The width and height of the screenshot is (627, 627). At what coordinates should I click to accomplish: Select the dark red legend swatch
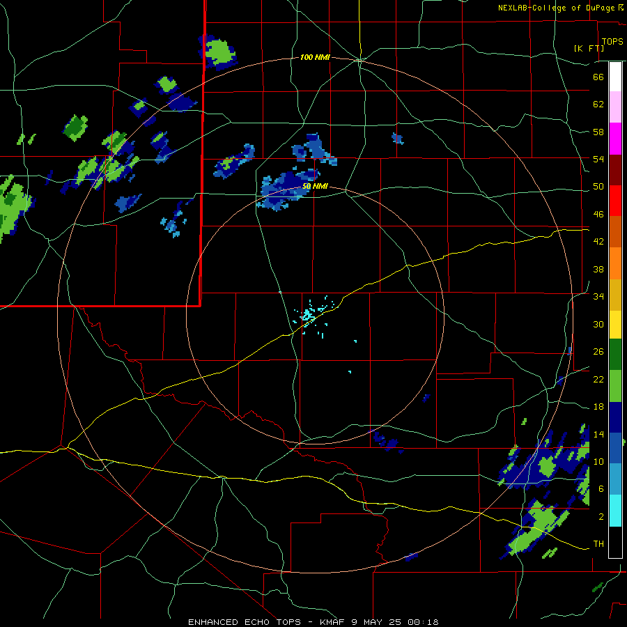click(615, 170)
